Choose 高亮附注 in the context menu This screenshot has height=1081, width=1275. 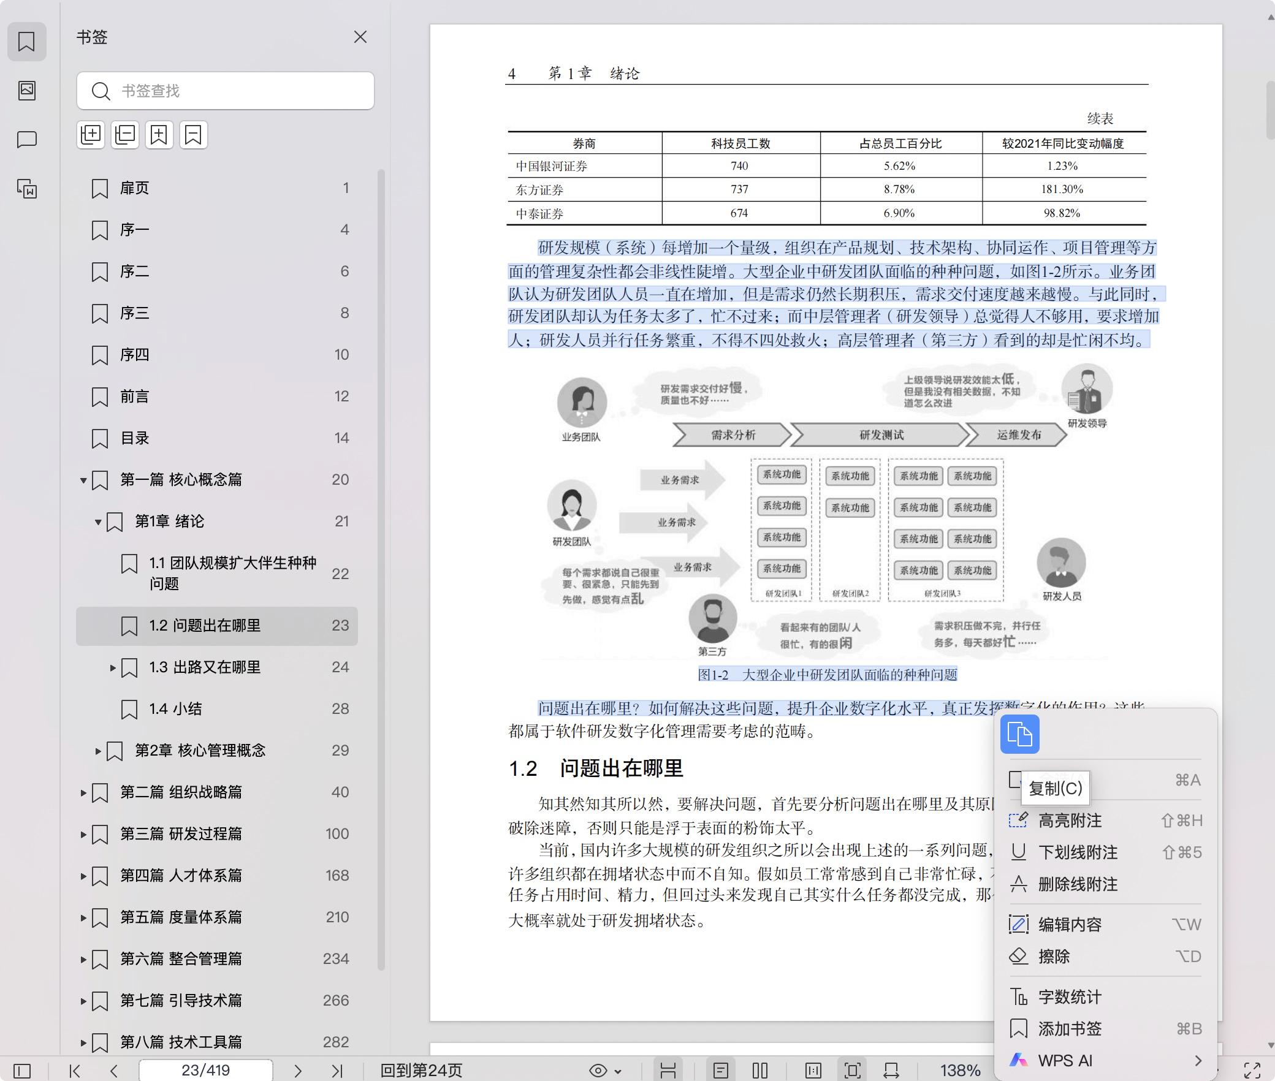pos(1070,821)
